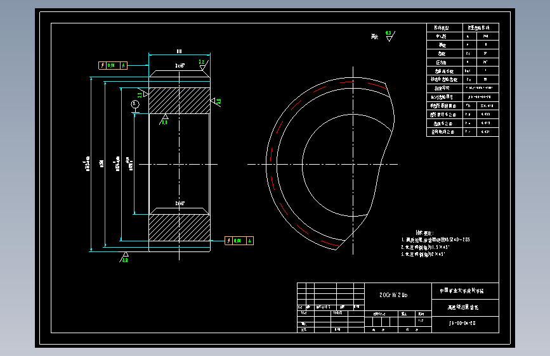Click the orange runout tolerance frame below the section view
The image size is (550, 356).
click(239, 241)
